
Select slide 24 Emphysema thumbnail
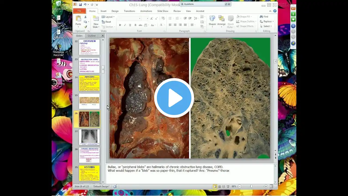click(x=89, y=83)
